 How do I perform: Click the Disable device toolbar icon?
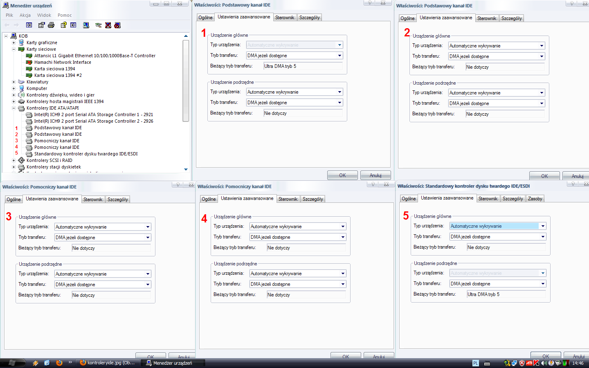[x=117, y=25]
